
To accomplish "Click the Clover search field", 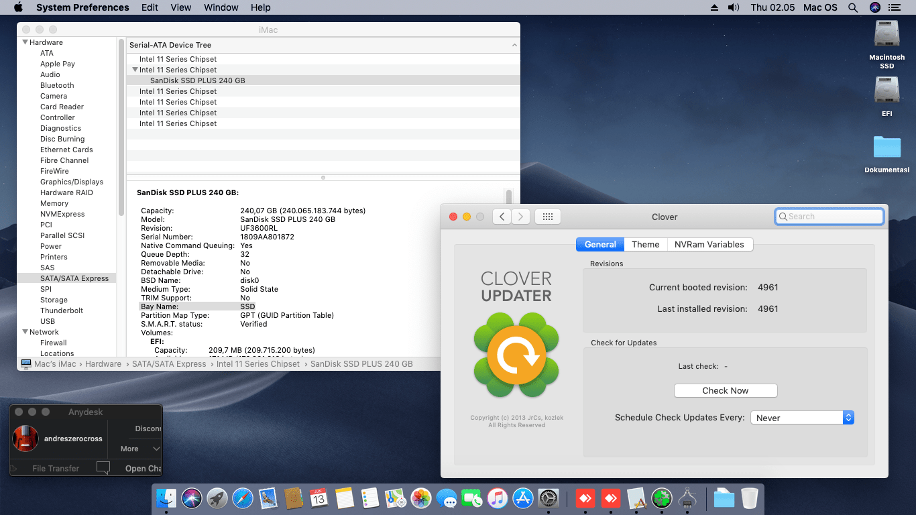I will coord(829,217).
